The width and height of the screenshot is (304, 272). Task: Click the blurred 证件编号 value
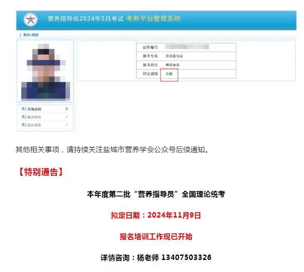pyautogui.click(x=187, y=47)
